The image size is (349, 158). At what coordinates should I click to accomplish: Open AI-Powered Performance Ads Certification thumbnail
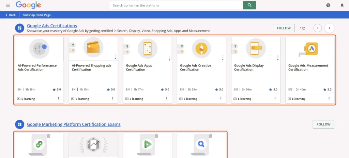click(x=39, y=48)
